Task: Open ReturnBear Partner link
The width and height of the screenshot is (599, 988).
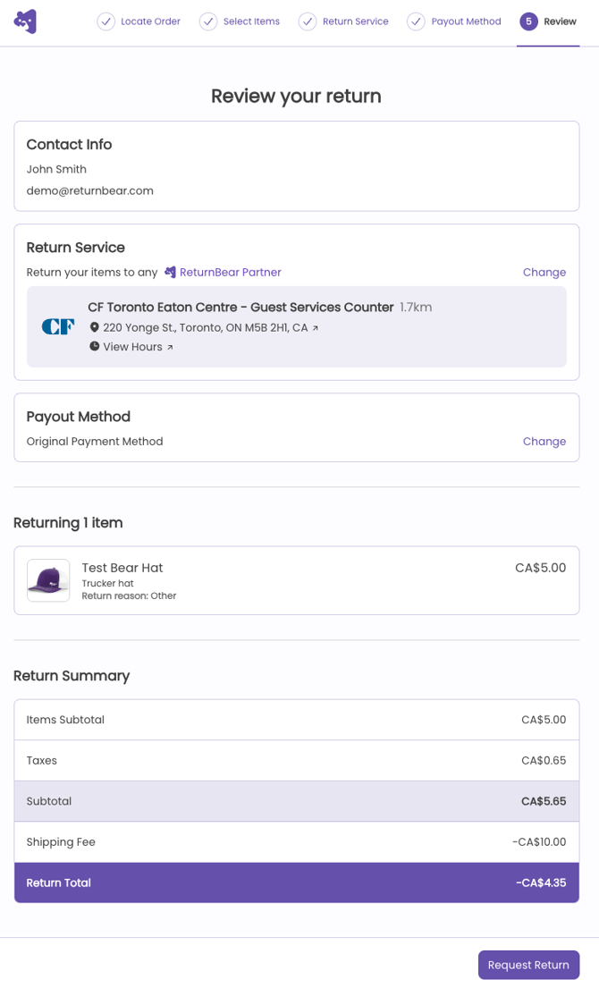Action: pos(230,273)
